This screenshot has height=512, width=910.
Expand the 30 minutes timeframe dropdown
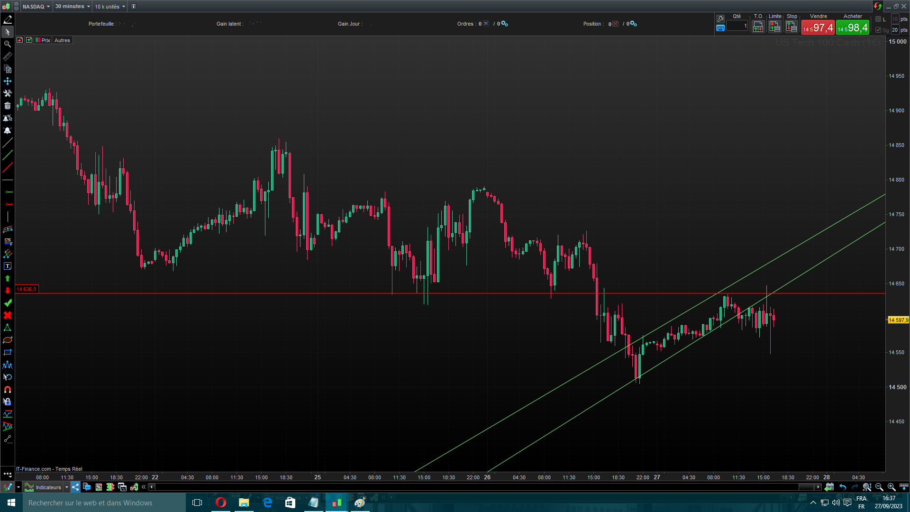[72, 7]
